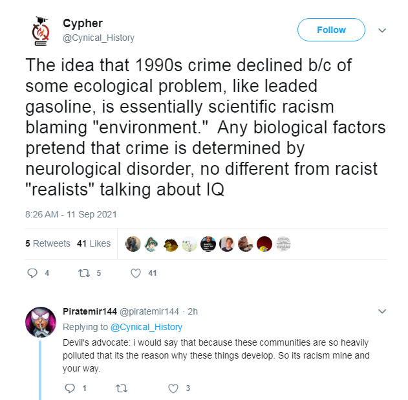Like Piratemir144's reply with the heart icon
The image size is (408, 400).
click(x=173, y=388)
